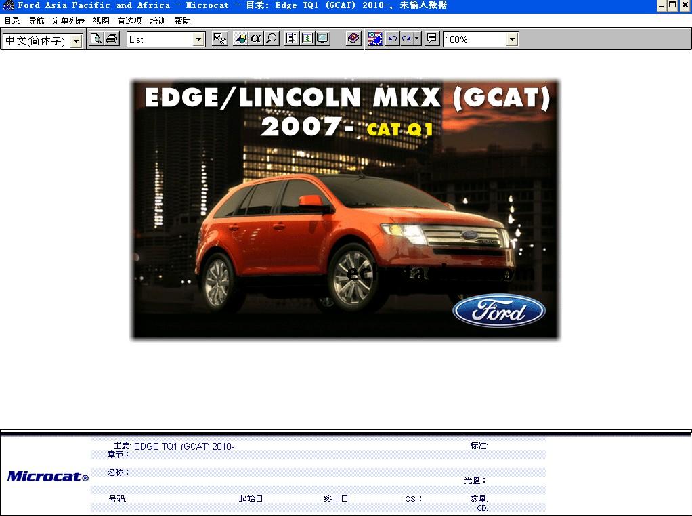The image size is (692, 516).
Task: Open the 视图 menu
Action: [101, 21]
